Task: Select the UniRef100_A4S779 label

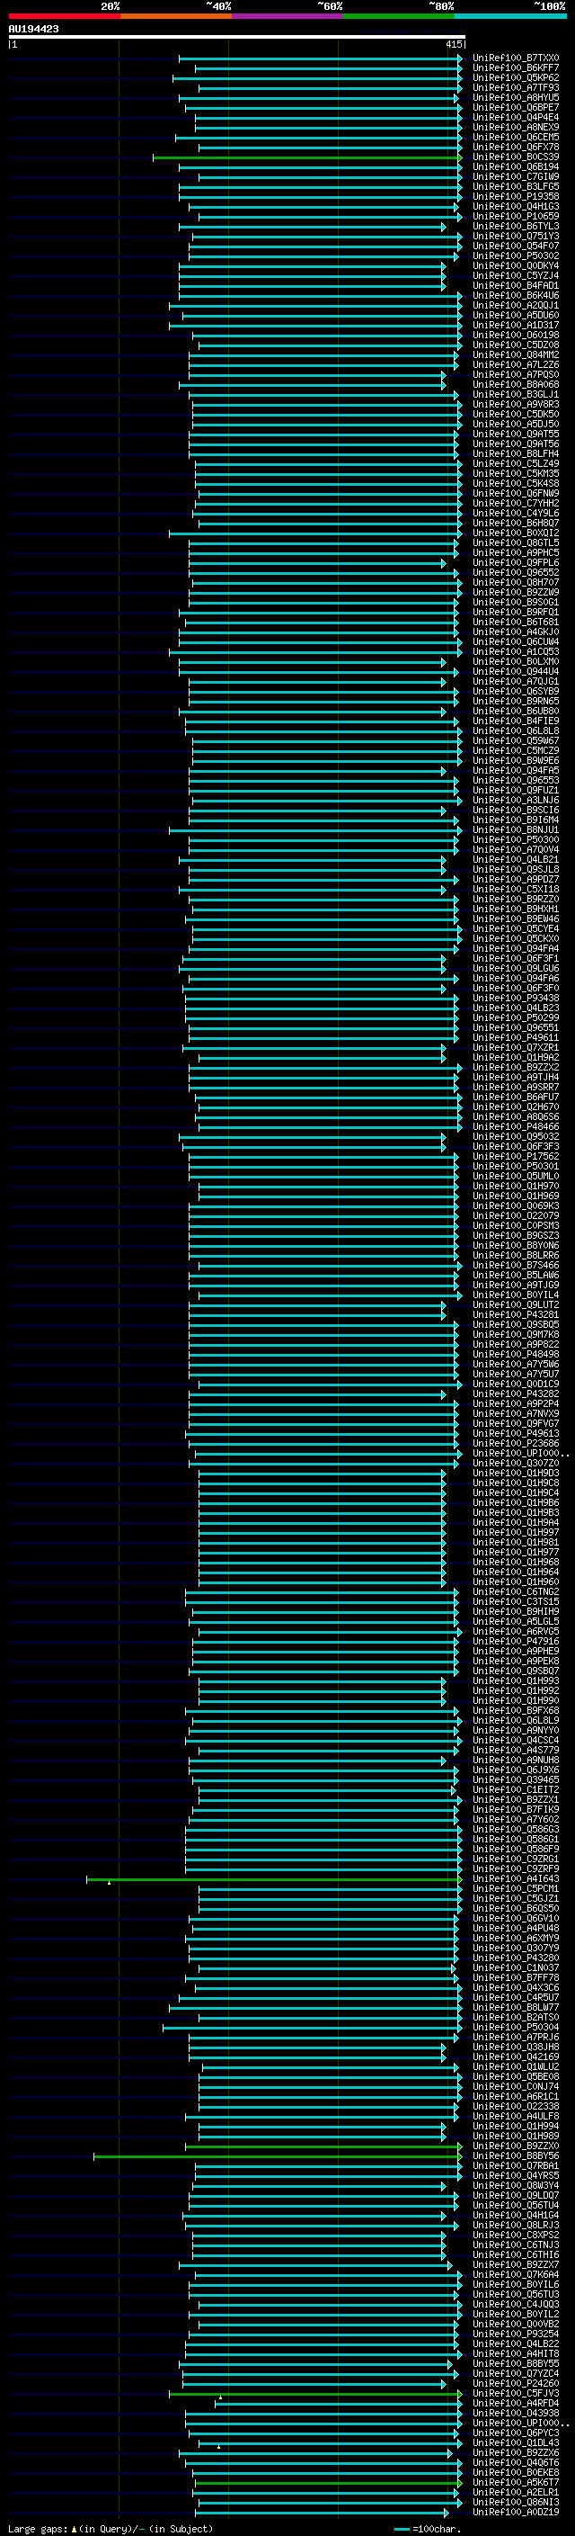Action: point(515,1751)
